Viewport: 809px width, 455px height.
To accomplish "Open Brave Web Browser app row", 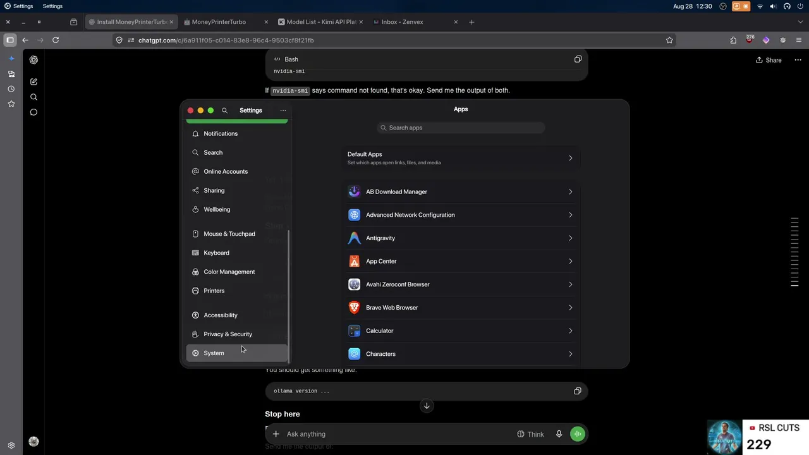I will (461, 308).
